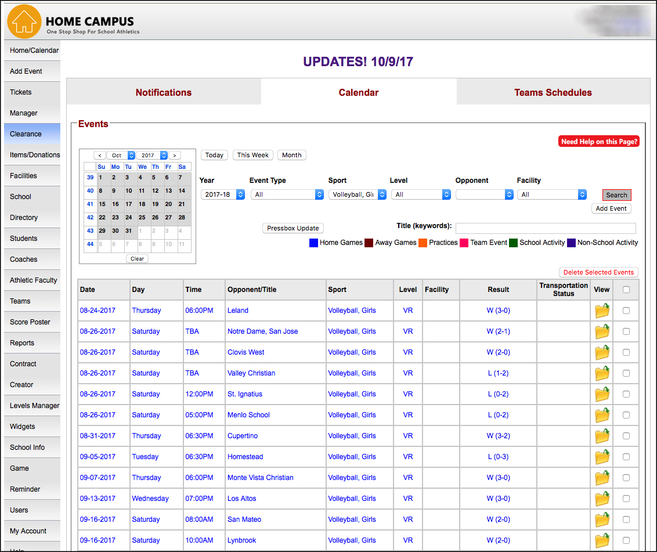Click the Title keywords input field
Viewport: 657px width, 552px height.
(x=546, y=228)
